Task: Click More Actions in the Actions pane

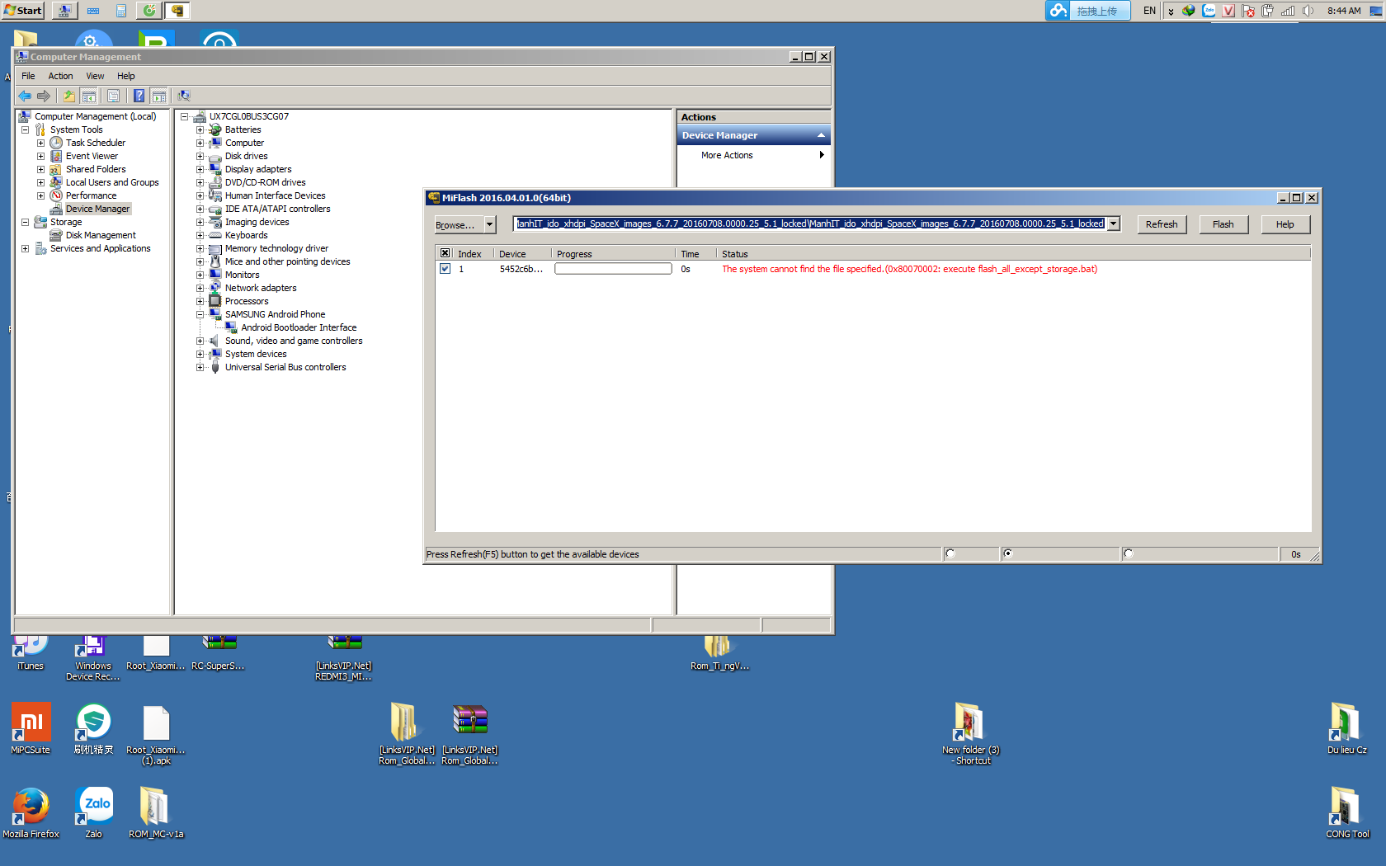Action: 727,155
